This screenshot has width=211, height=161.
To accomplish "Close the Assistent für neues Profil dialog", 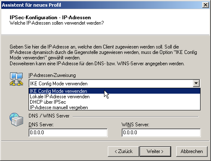I will [x=206, y=5].
